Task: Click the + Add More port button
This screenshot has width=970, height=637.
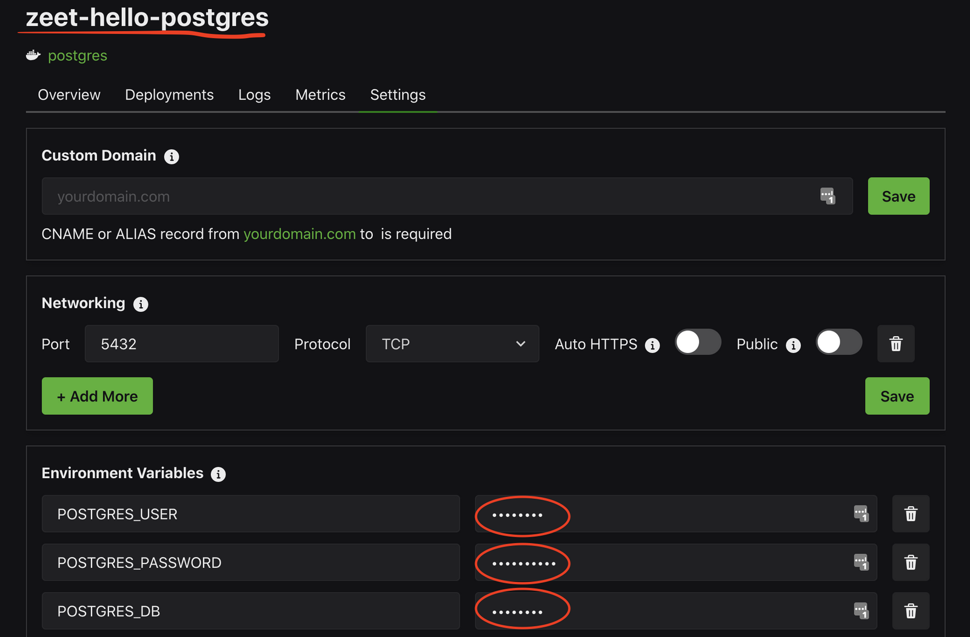Action: [x=97, y=396]
